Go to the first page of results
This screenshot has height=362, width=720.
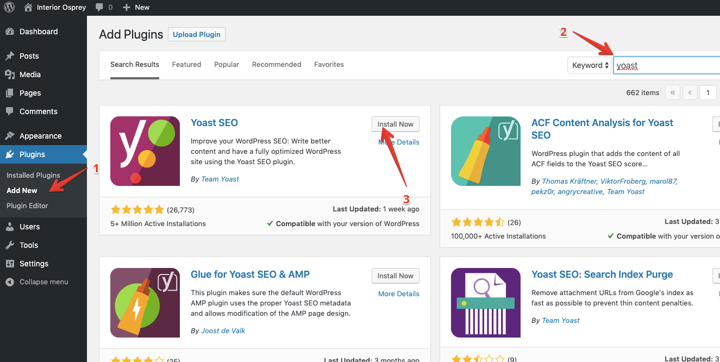672,92
